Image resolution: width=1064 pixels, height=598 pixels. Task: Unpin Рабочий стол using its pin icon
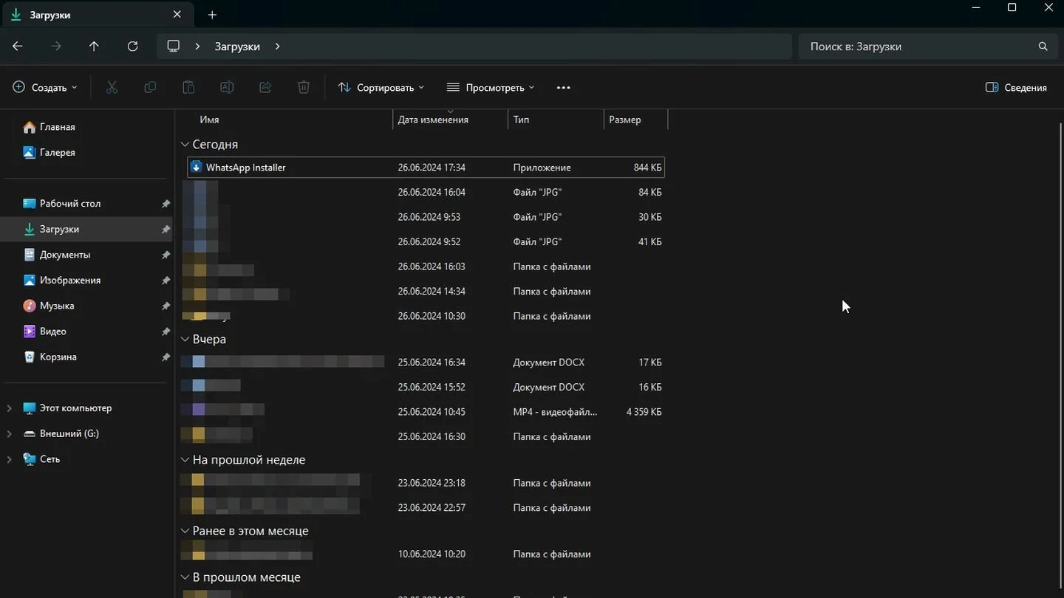pos(166,204)
